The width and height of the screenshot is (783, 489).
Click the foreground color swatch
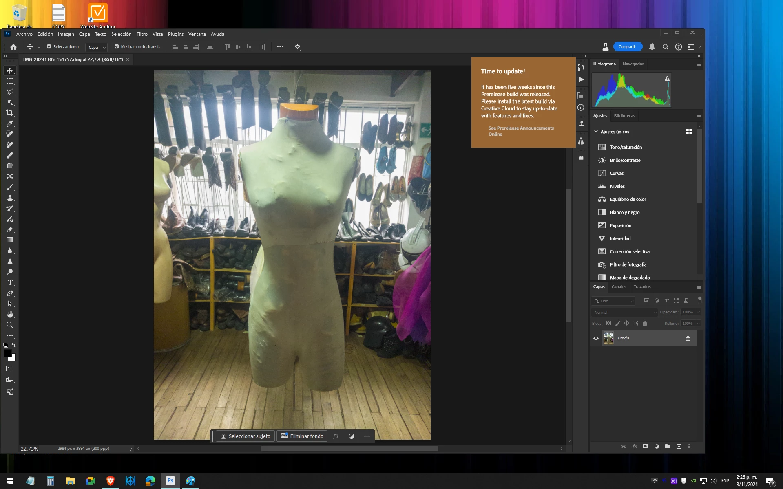tap(7, 353)
